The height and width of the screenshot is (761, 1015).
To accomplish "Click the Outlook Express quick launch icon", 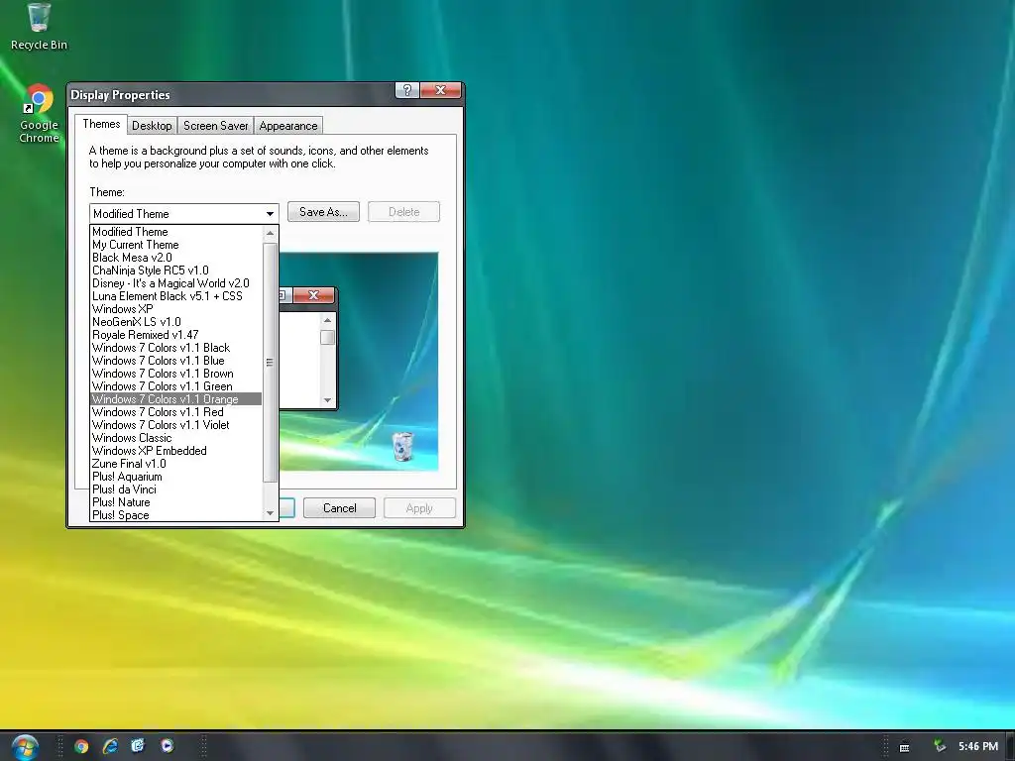I will (138, 745).
